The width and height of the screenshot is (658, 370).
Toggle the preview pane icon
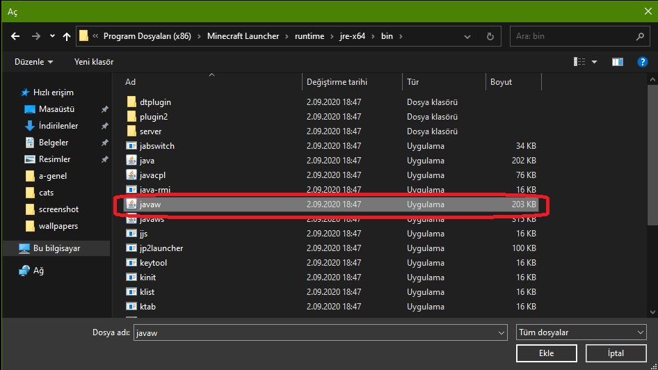point(617,62)
